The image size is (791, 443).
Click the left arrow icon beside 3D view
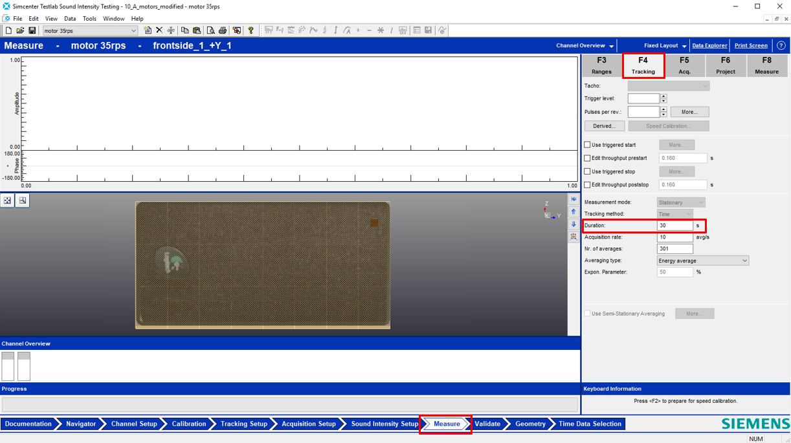[x=574, y=199]
